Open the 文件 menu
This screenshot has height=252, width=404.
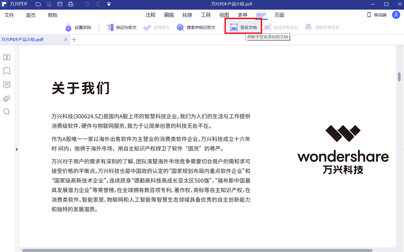pyautogui.click(x=10, y=15)
